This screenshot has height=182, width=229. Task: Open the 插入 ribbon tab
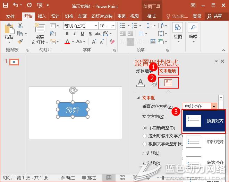coord(42,16)
